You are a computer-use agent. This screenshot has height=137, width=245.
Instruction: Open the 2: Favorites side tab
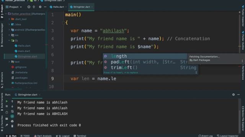tap(2, 124)
